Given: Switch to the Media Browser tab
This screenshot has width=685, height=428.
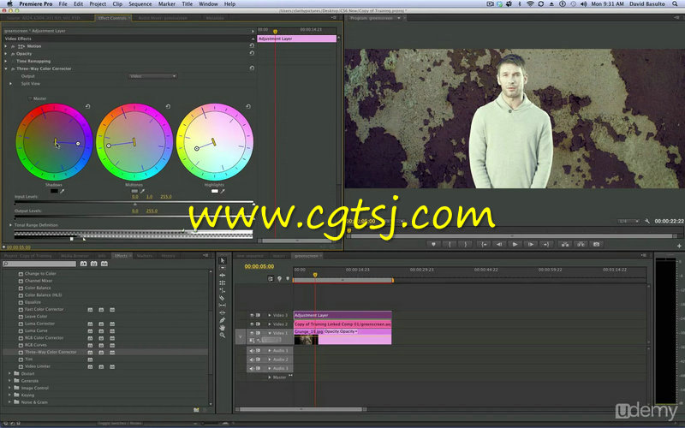Looking at the screenshot, I should (x=74, y=255).
